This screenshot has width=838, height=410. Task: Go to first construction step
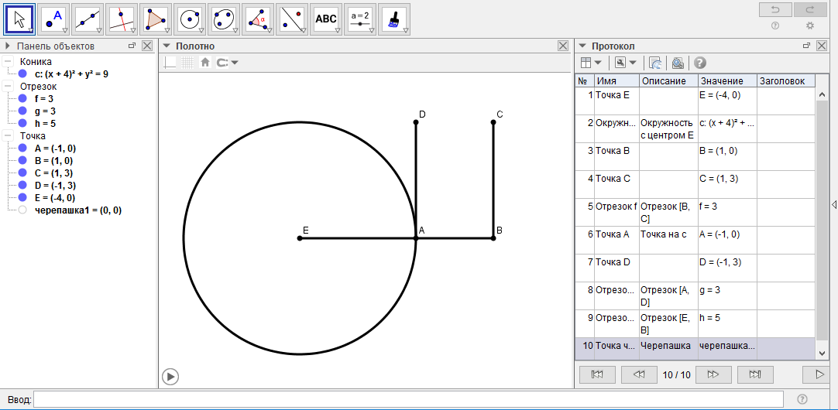597,375
